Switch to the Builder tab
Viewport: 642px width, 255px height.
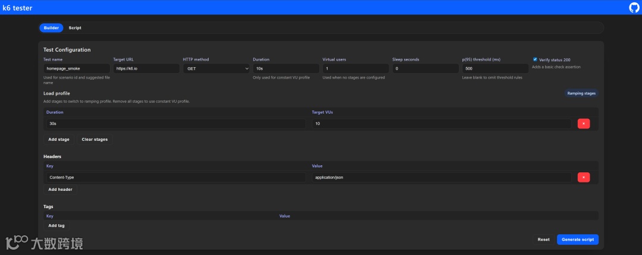point(51,28)
